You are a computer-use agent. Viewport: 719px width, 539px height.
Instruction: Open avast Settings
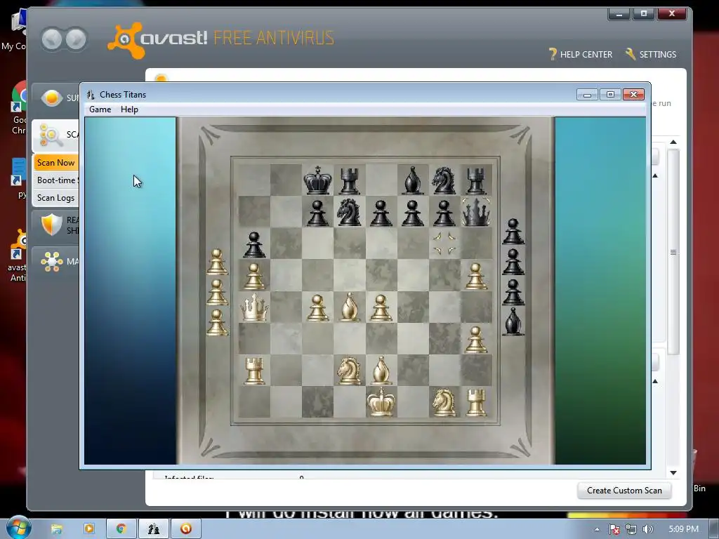pyautogui.click(x=651, y=55)
